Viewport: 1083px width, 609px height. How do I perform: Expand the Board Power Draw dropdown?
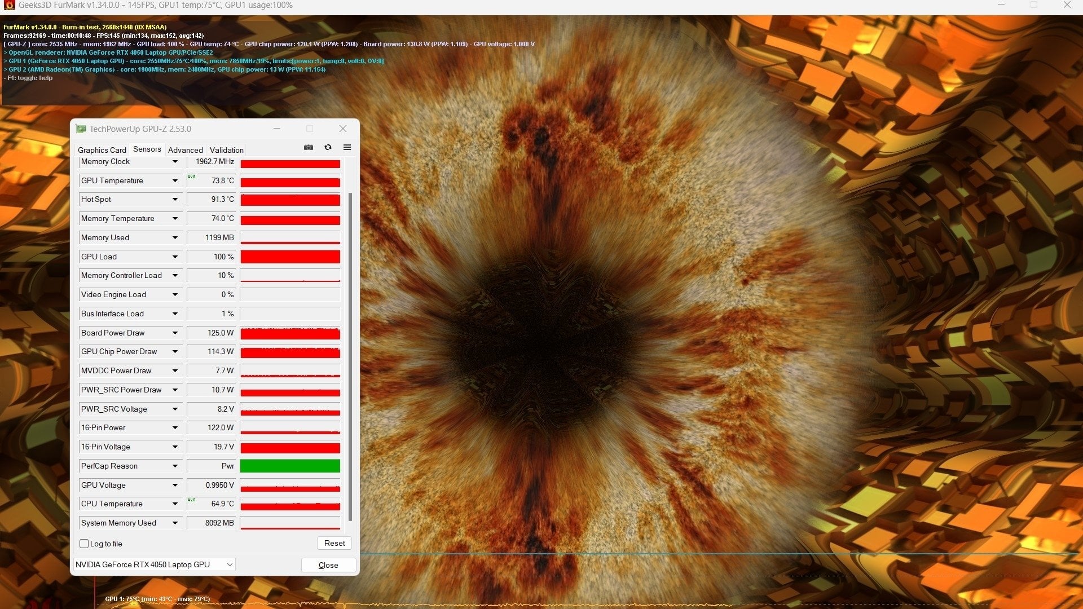175,333
